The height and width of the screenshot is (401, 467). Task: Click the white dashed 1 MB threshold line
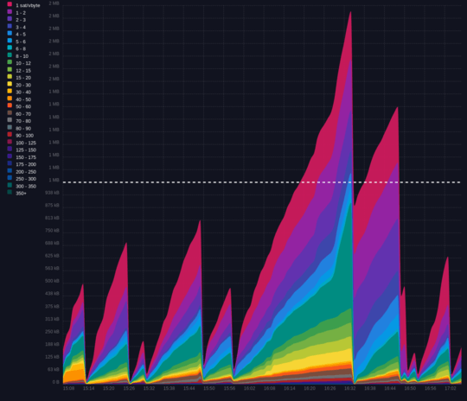coord(261,182)
